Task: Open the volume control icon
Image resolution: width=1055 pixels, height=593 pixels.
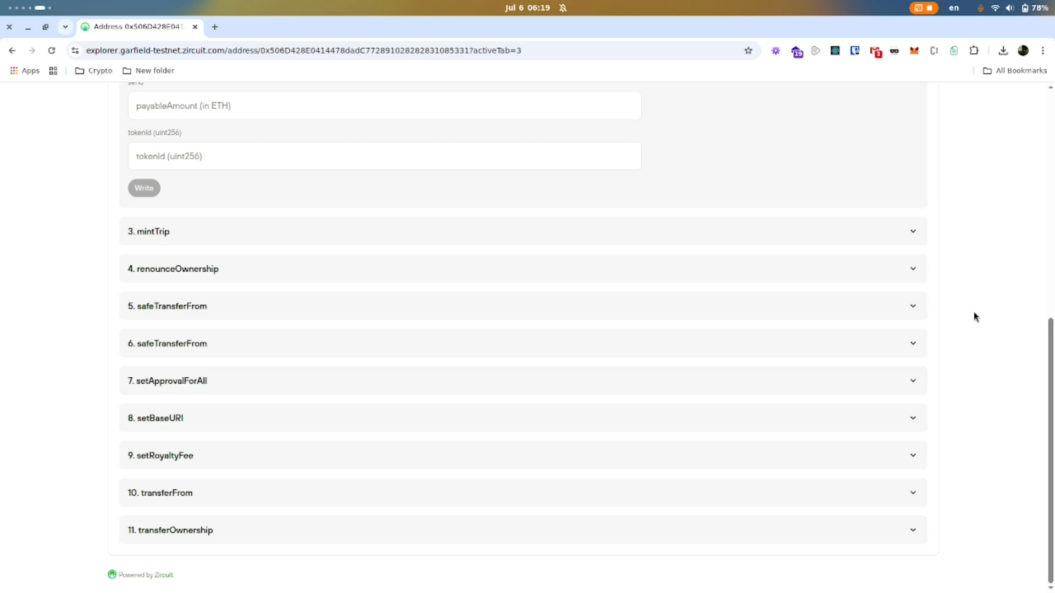Action: [x=1009, y=8]
